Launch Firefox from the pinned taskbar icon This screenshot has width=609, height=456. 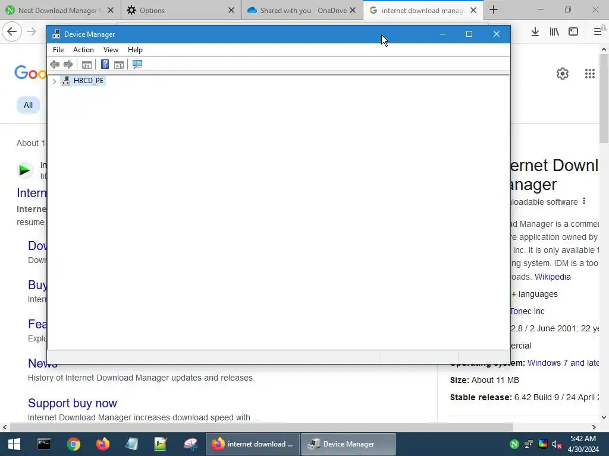(102, 444)
